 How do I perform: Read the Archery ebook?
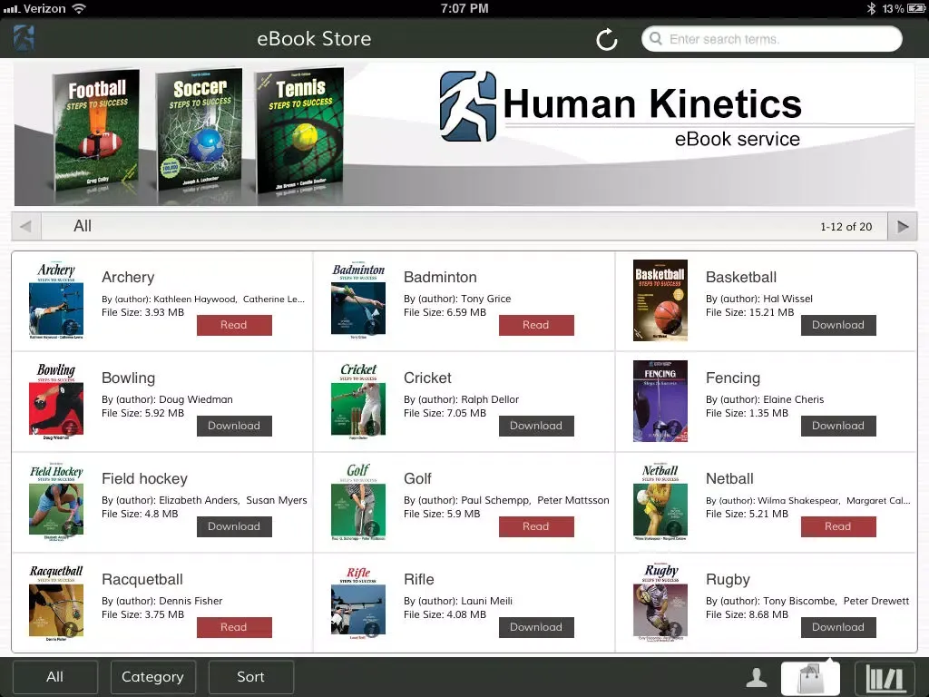coord(234,325)
